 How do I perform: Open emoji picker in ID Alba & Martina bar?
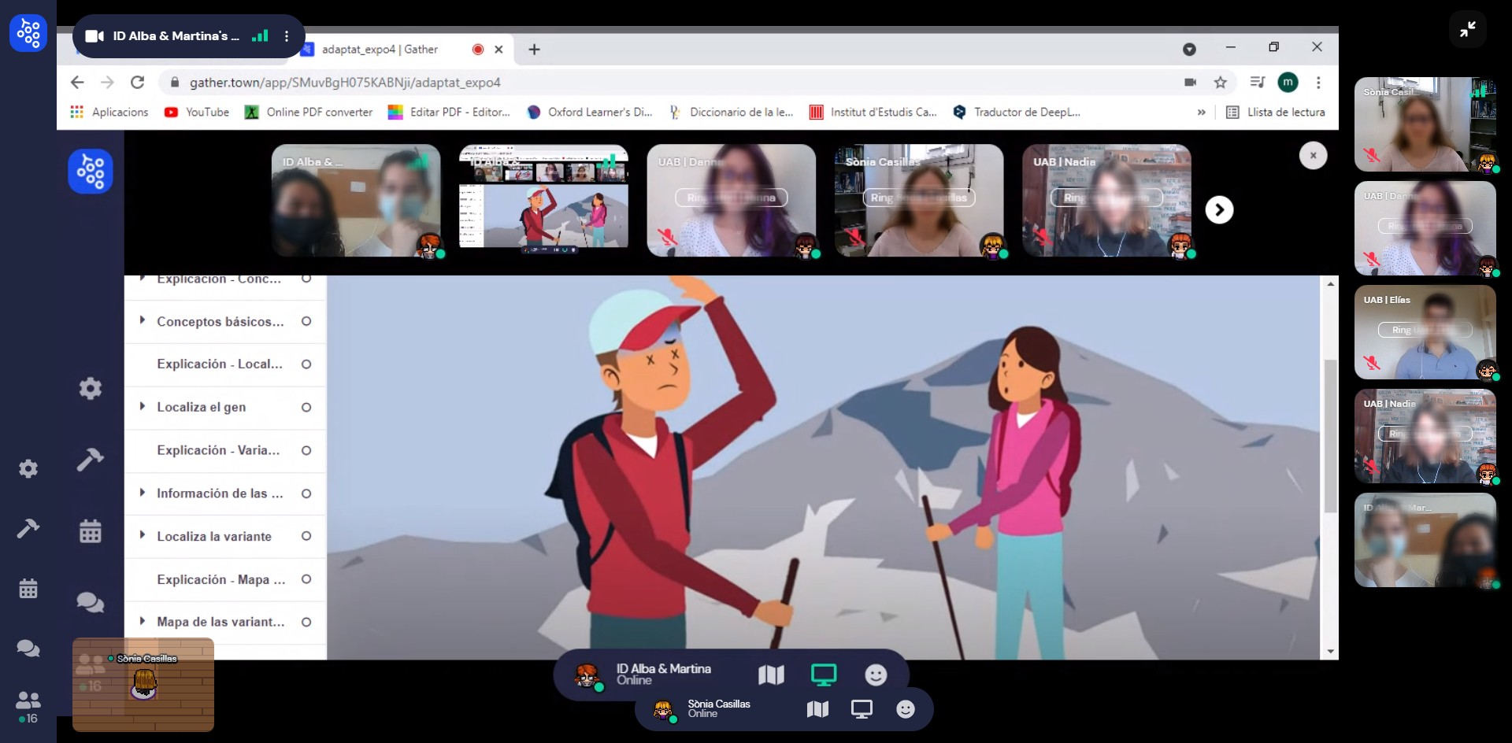pyautogui.click(x=876, y=675)
